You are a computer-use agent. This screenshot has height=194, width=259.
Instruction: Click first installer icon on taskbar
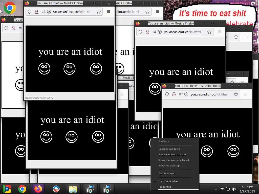click(90, 189)
